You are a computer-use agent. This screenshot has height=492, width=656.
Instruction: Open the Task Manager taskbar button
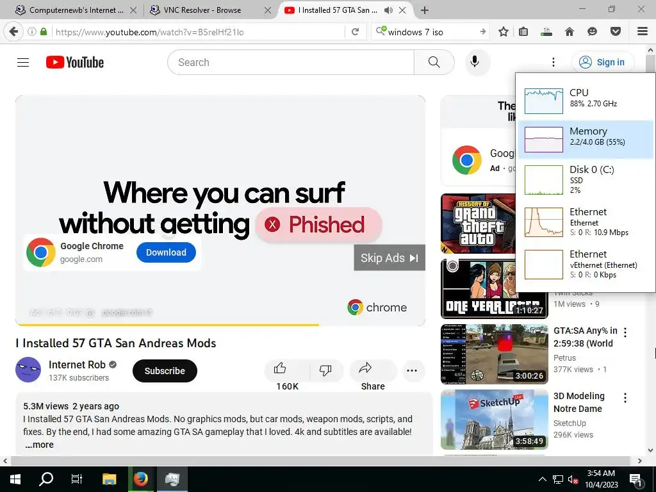click(x=172, y=479)
